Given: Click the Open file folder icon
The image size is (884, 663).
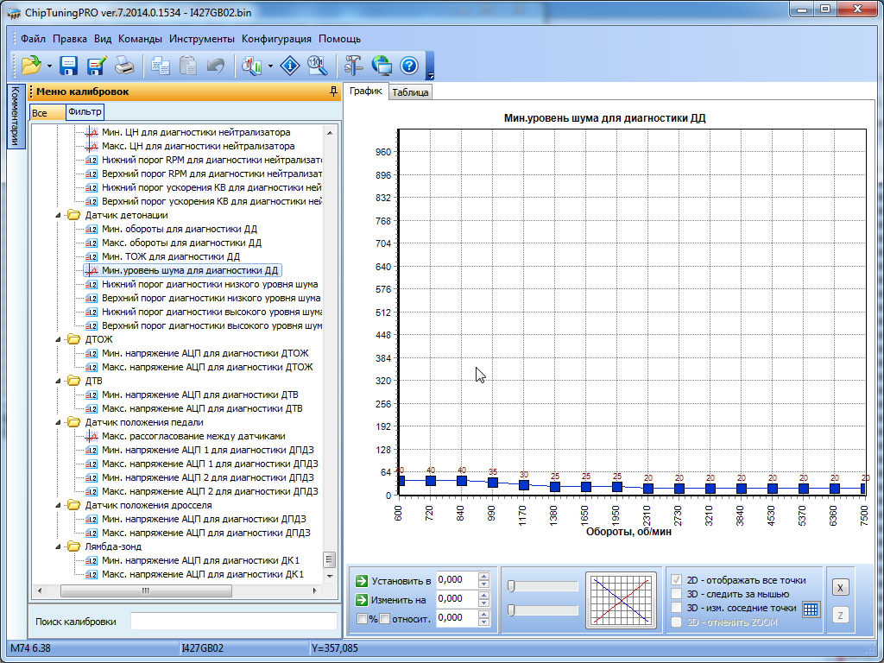Looking at the screenshot, I should (31, 66).
